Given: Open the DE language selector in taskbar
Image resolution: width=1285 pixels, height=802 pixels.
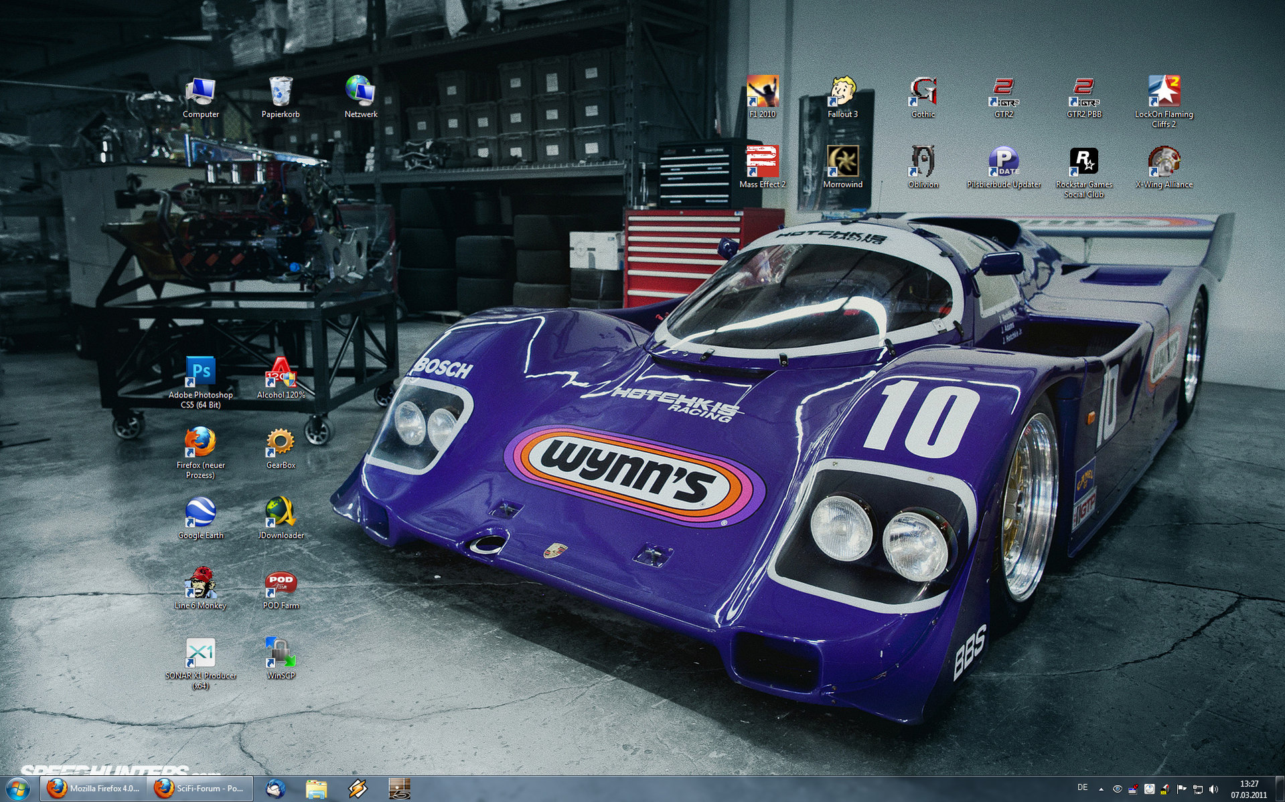Looking at the screenshot, I should click(1082, 788).
